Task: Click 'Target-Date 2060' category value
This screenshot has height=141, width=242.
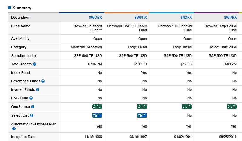Action: (223, 47)
